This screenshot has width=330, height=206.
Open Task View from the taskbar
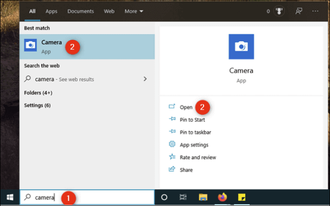click(183, 198)
